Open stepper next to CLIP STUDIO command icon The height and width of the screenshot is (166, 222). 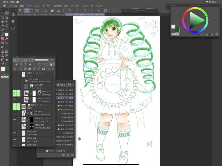(32, 10)
